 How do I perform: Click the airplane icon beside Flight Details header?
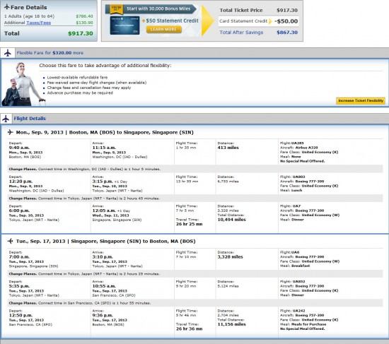coord(6,119)
